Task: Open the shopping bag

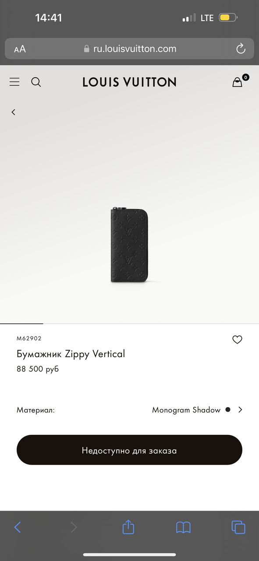Action: 237,82
